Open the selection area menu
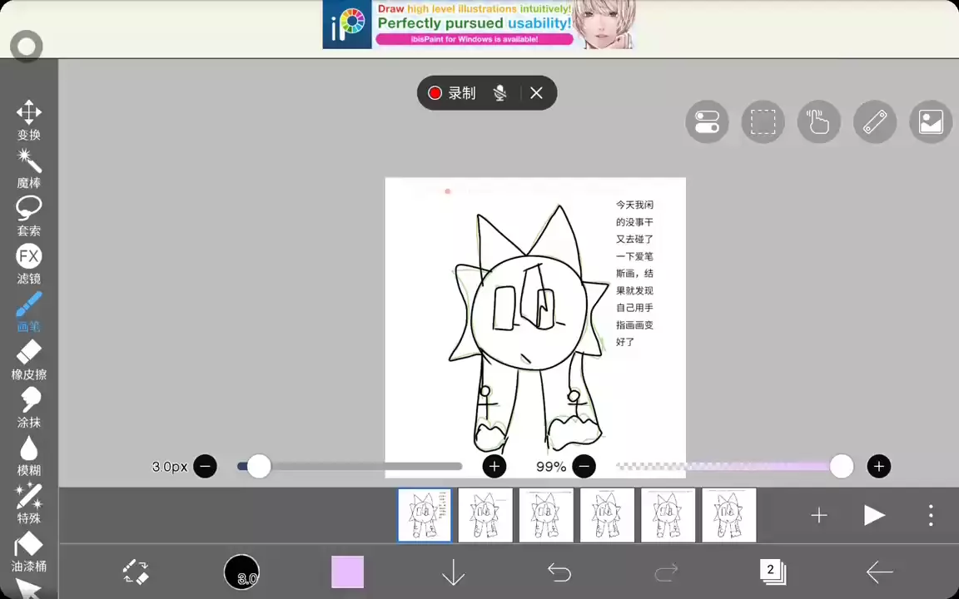Viewport: 959px width, 599px height. (763, 122)
